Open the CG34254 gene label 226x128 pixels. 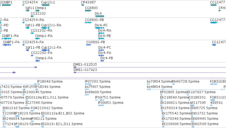coord(30,2)
